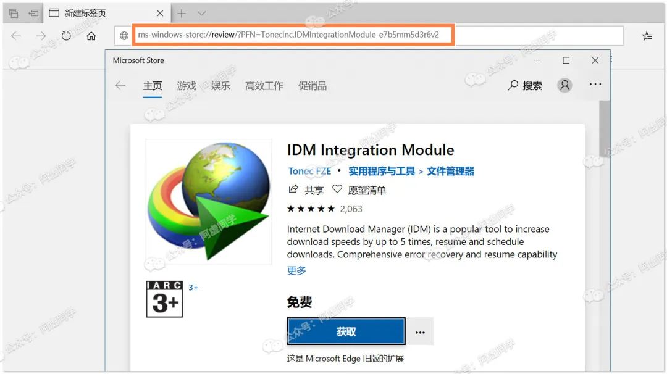667x374 pixels.
Task: Minimize the Microsoft Store window
Action: [x=537, y=60]
